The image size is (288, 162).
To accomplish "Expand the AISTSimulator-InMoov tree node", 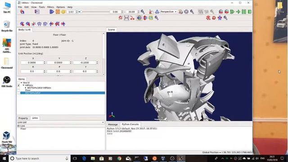I will [26, 88].
